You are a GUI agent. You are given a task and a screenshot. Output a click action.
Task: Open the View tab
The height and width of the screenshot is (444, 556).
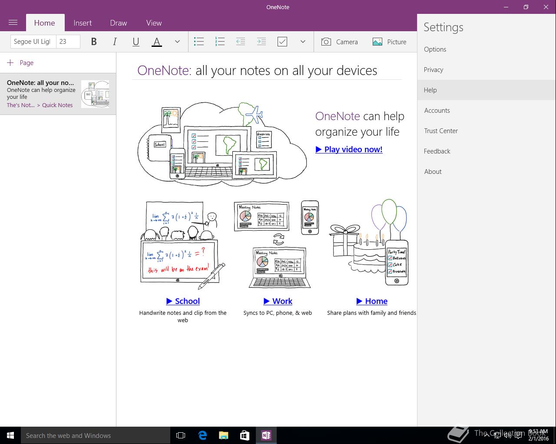[154, 23]
